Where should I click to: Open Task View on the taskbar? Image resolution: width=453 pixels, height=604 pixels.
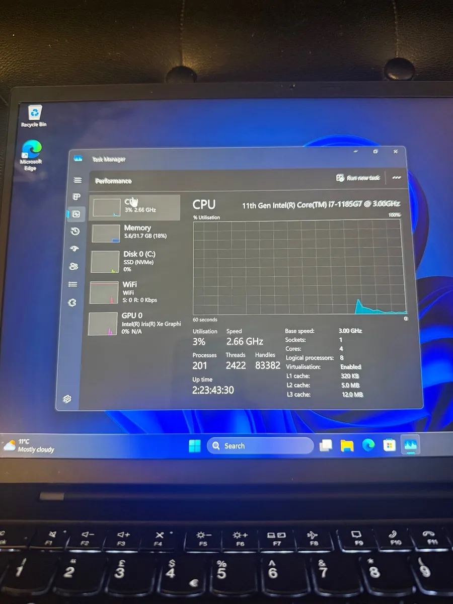(x=326, y=445)
